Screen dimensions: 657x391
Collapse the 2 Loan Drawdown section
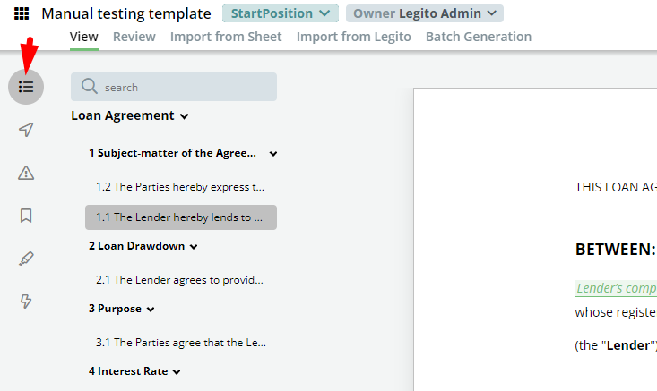[x=194, y=247]
